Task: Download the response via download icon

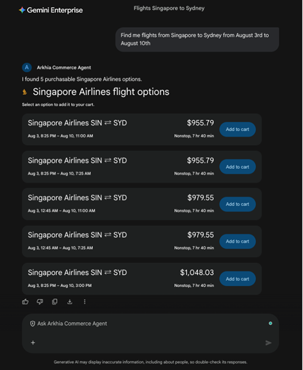Action: click(x=69, y=302)
